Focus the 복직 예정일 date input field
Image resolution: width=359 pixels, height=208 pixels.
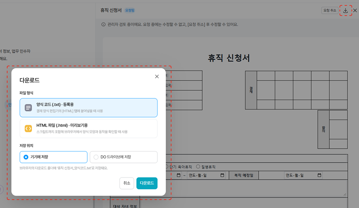point(304,175)
